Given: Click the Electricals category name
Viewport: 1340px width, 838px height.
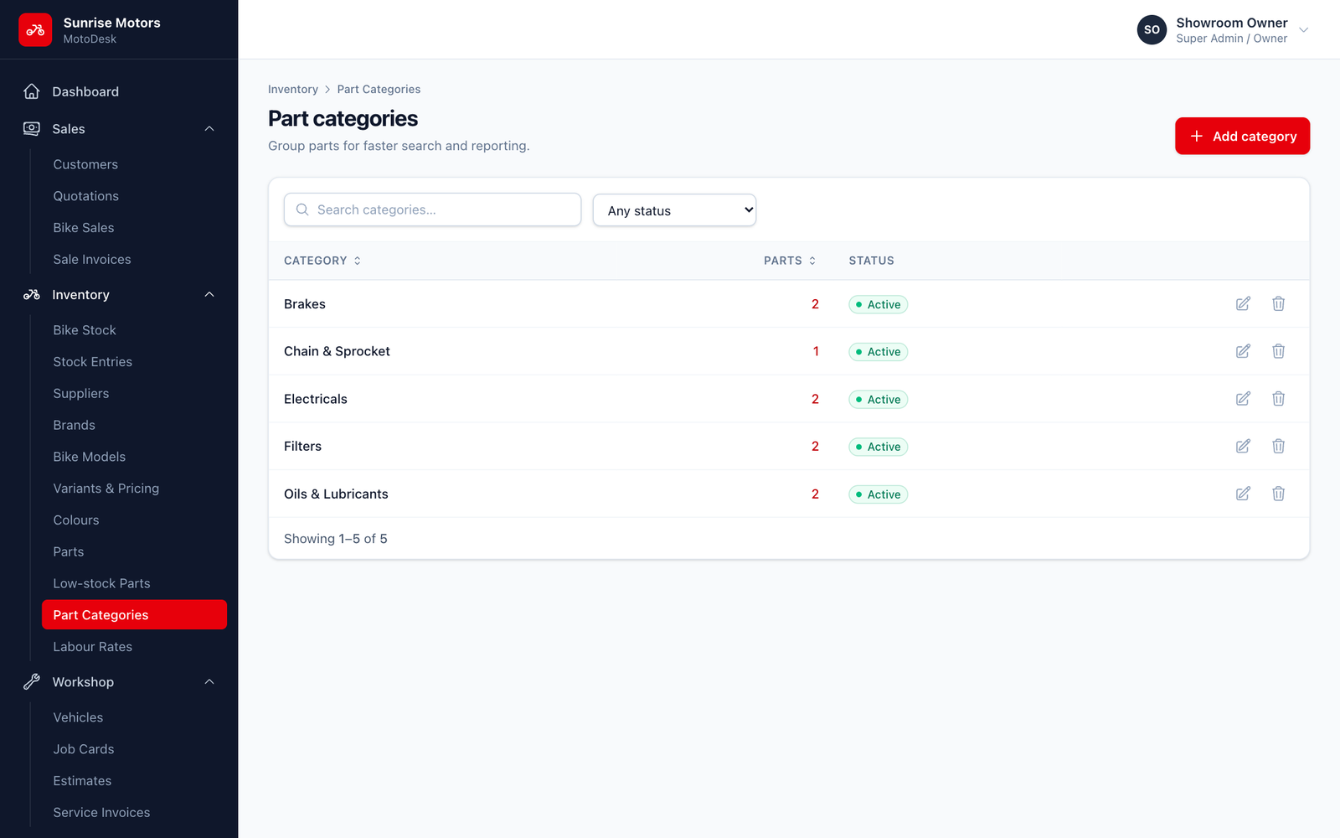Looking at the screenshot, I should (x=315, y=399).
